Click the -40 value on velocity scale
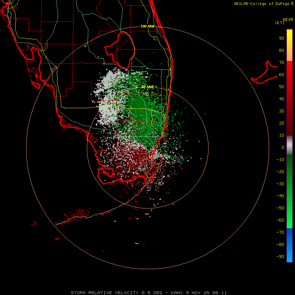The width and height of the screenshot is (295, 295). point(280,196)
